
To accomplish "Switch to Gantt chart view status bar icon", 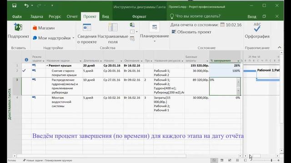I will (x=214, y=160).
